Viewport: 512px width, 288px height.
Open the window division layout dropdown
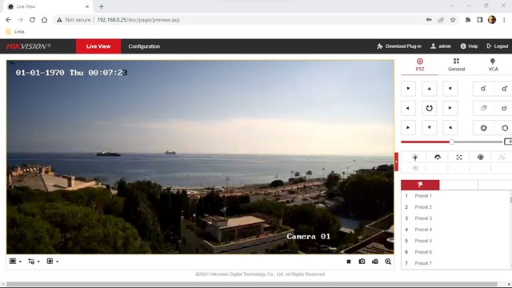(x=15, y=262)
